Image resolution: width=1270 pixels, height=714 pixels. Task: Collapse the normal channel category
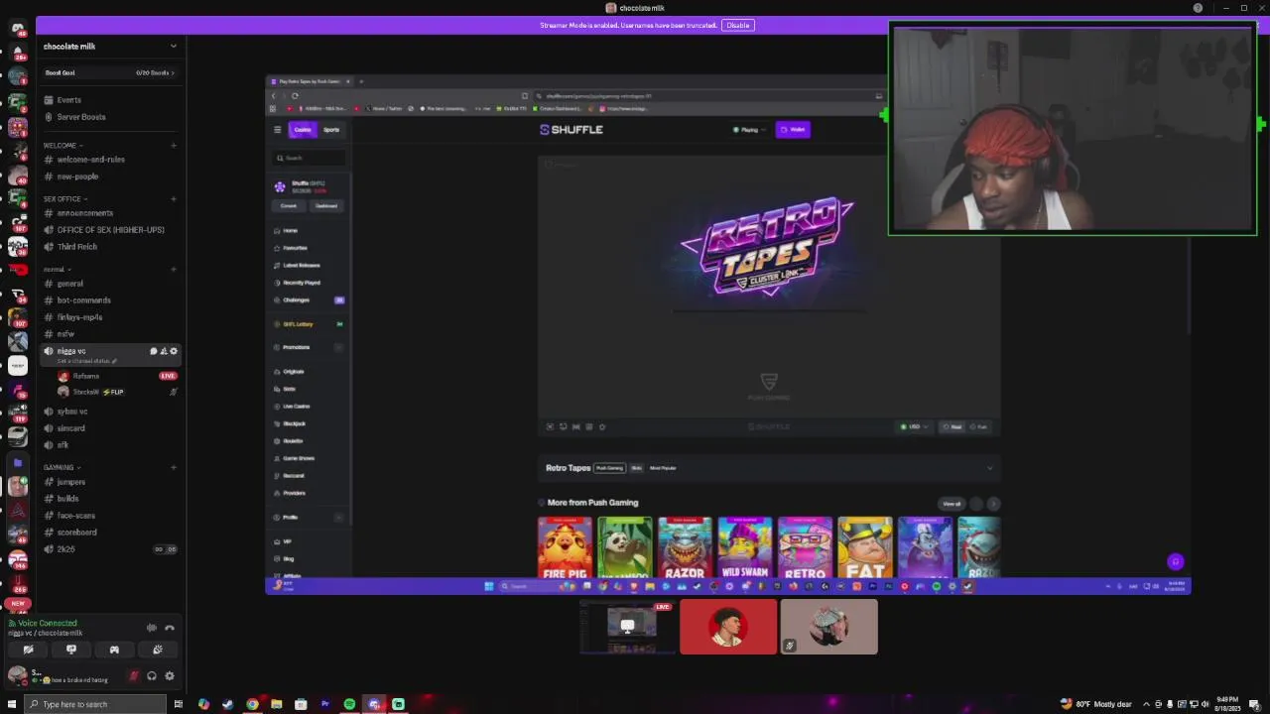tap(57, 270)
